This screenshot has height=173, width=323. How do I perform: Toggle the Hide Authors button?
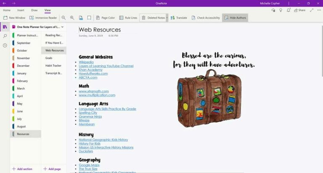tap(235, 18)
